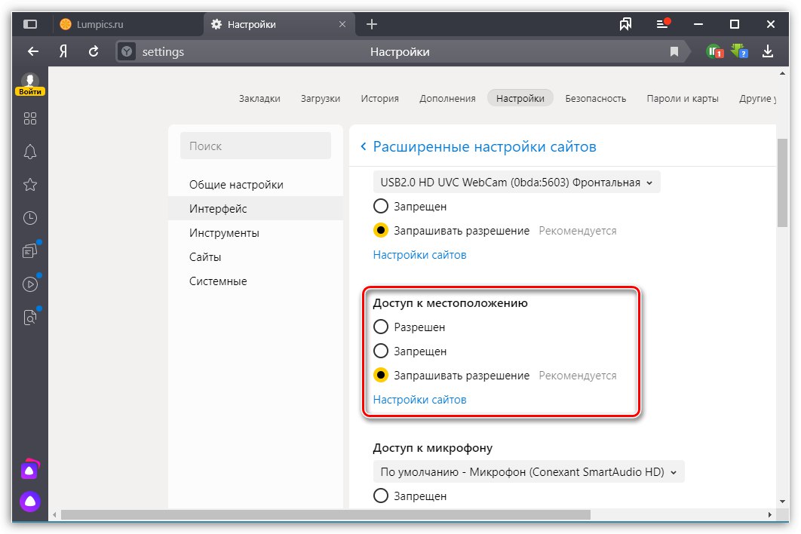801x534 pixels.
Task: Click "Настройки сайтов" link under location access
Action: [x=419, y=400]
